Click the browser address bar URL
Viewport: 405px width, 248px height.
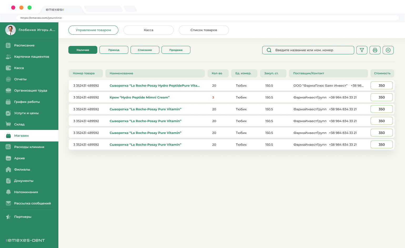click(x=41, y=18)
